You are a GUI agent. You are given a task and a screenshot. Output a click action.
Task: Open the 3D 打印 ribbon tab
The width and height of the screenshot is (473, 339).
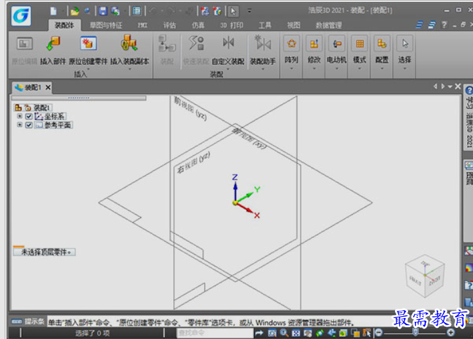232,26
